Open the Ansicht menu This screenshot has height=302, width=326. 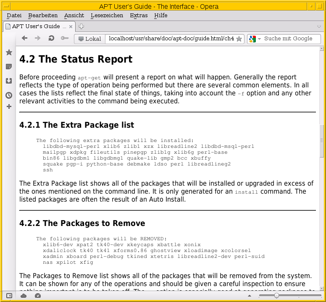pyautogui.click(x=74, y=16)
